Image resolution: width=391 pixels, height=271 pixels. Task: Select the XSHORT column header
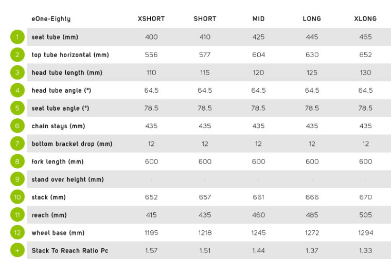[x=151, y=19]
